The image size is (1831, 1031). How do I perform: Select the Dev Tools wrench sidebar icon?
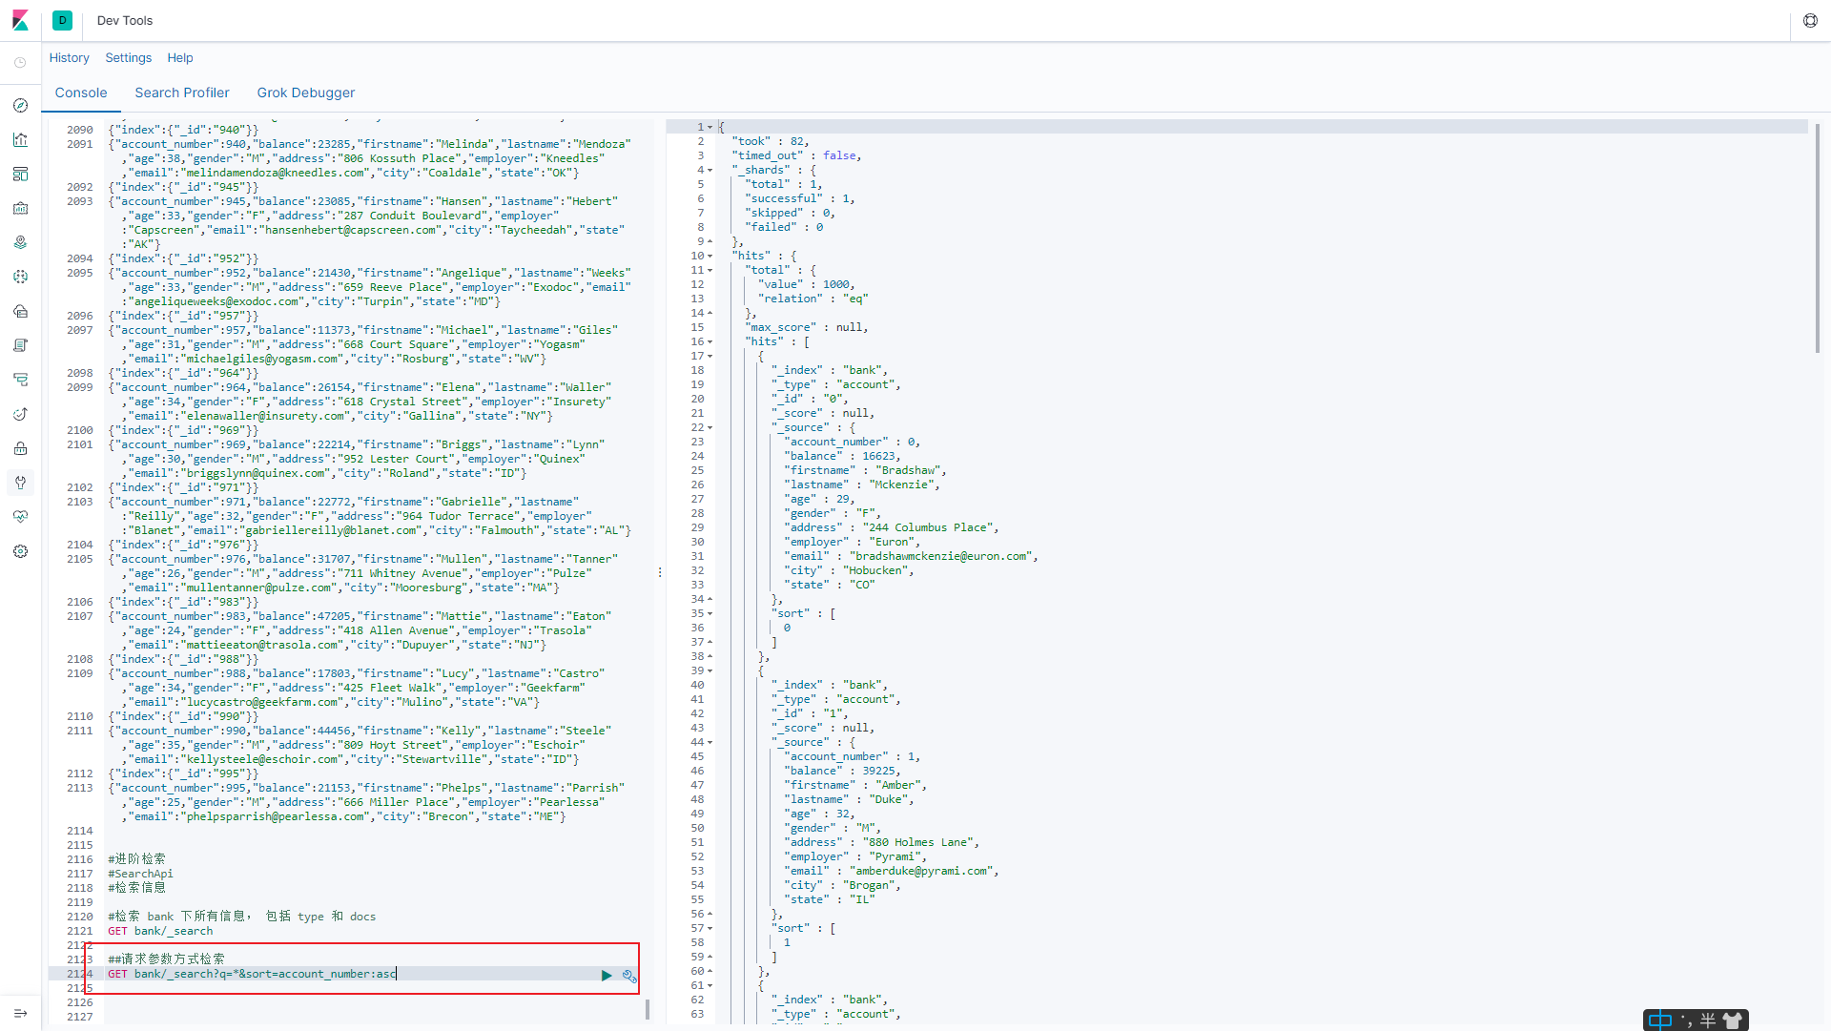(x=20, y=483)
